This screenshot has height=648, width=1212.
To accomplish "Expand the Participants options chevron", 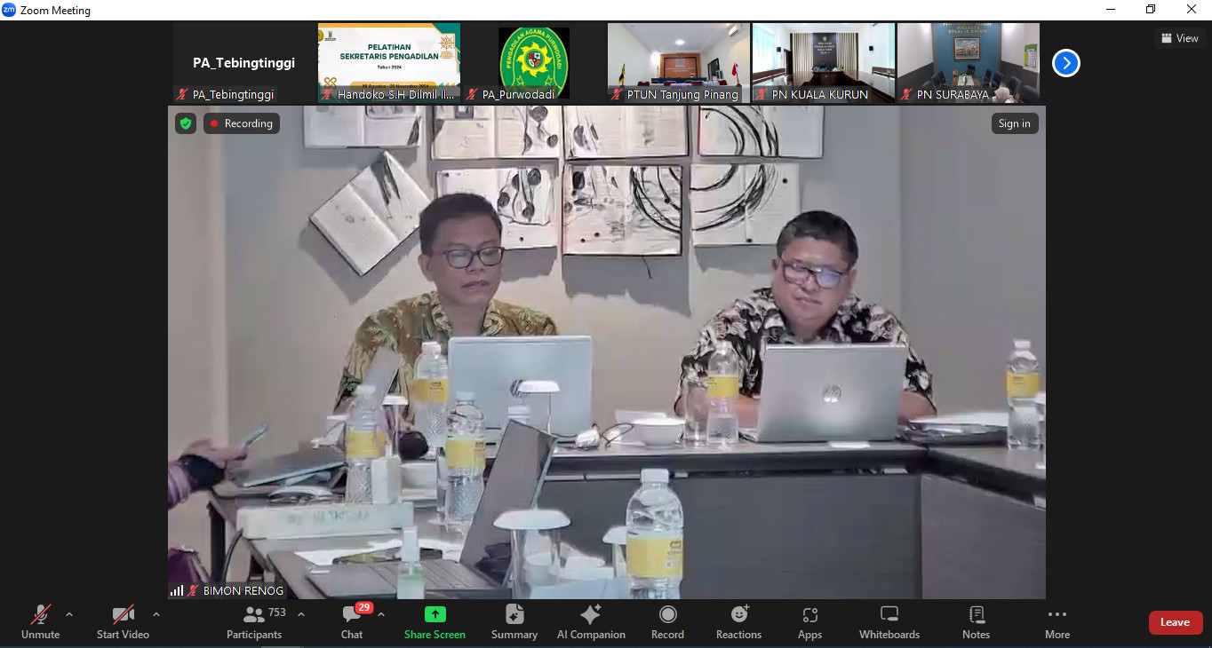I will [x=301, y=614].
